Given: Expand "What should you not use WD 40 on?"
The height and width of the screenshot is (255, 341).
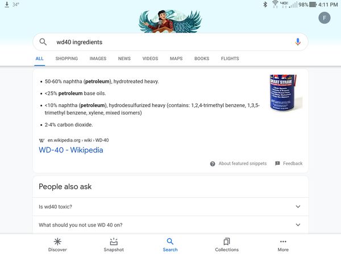Looking at the screenshot, I should [x=170, y=225].
